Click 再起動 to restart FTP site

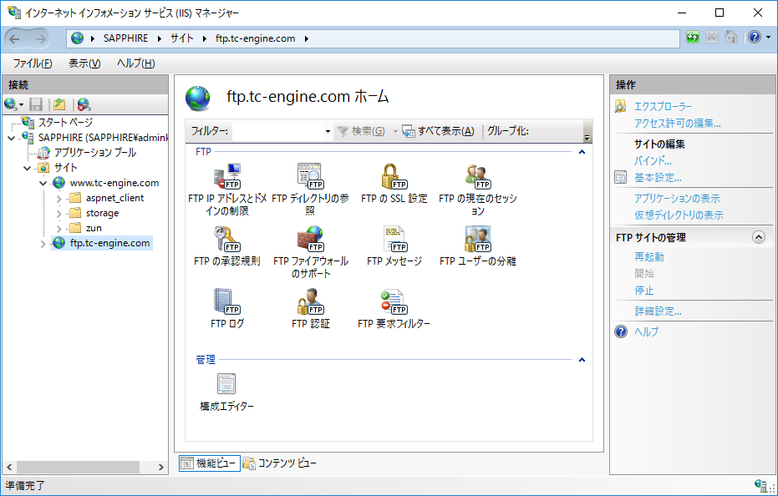pyautogui.click(x=649, y=257)
